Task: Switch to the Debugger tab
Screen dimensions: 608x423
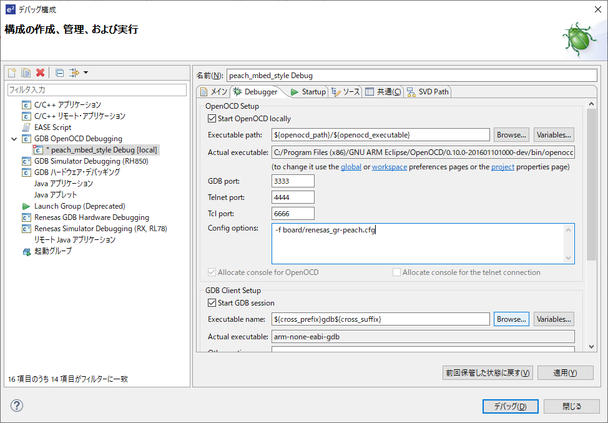Action: [x=257, y=92]
